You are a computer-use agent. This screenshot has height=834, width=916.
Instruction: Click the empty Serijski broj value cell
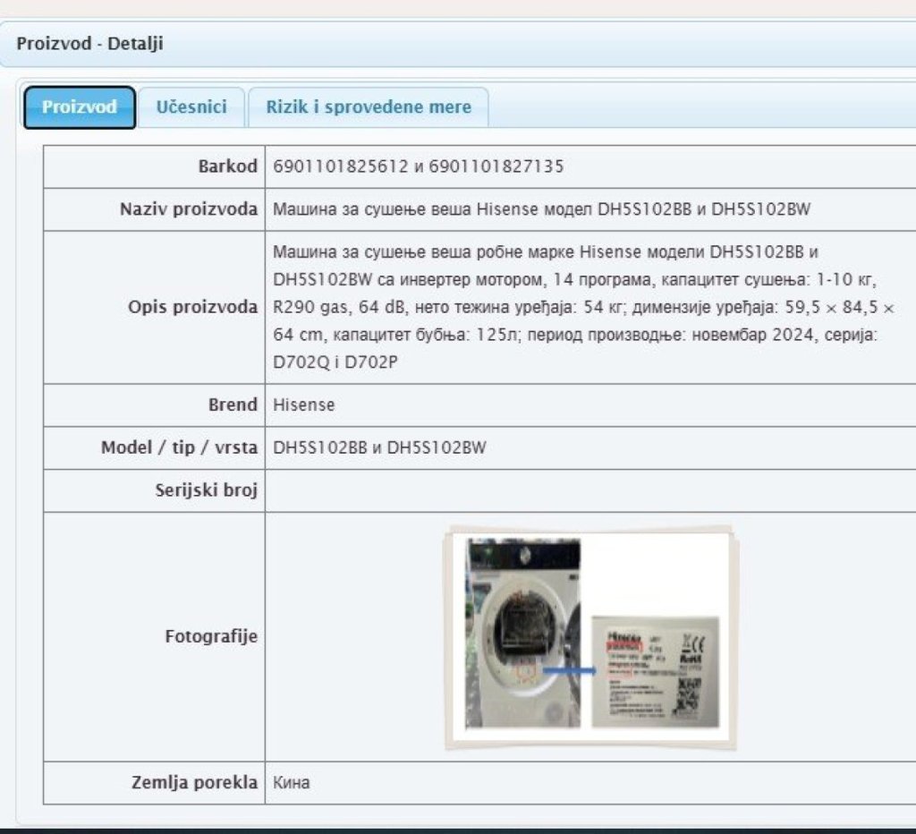590,490
